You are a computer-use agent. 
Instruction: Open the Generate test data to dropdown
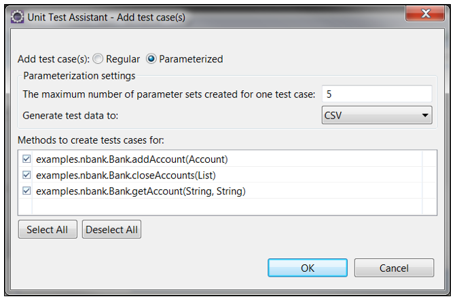[376, 115]
